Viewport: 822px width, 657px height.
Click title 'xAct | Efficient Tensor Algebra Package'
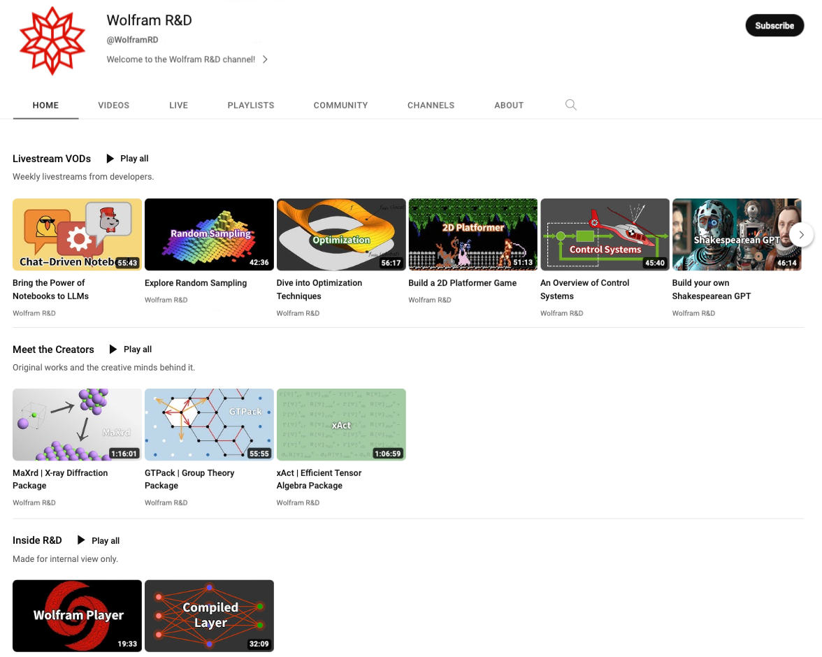click(319, 479)
